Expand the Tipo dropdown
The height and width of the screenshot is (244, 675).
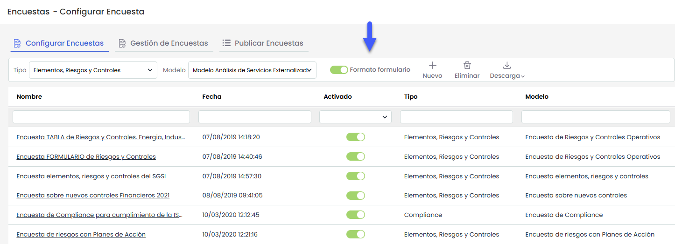(93, 70)
